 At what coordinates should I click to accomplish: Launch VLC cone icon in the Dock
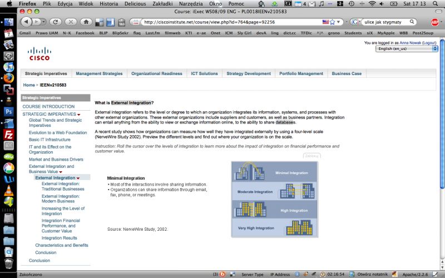pyautogui.click(x=8, y=190)
